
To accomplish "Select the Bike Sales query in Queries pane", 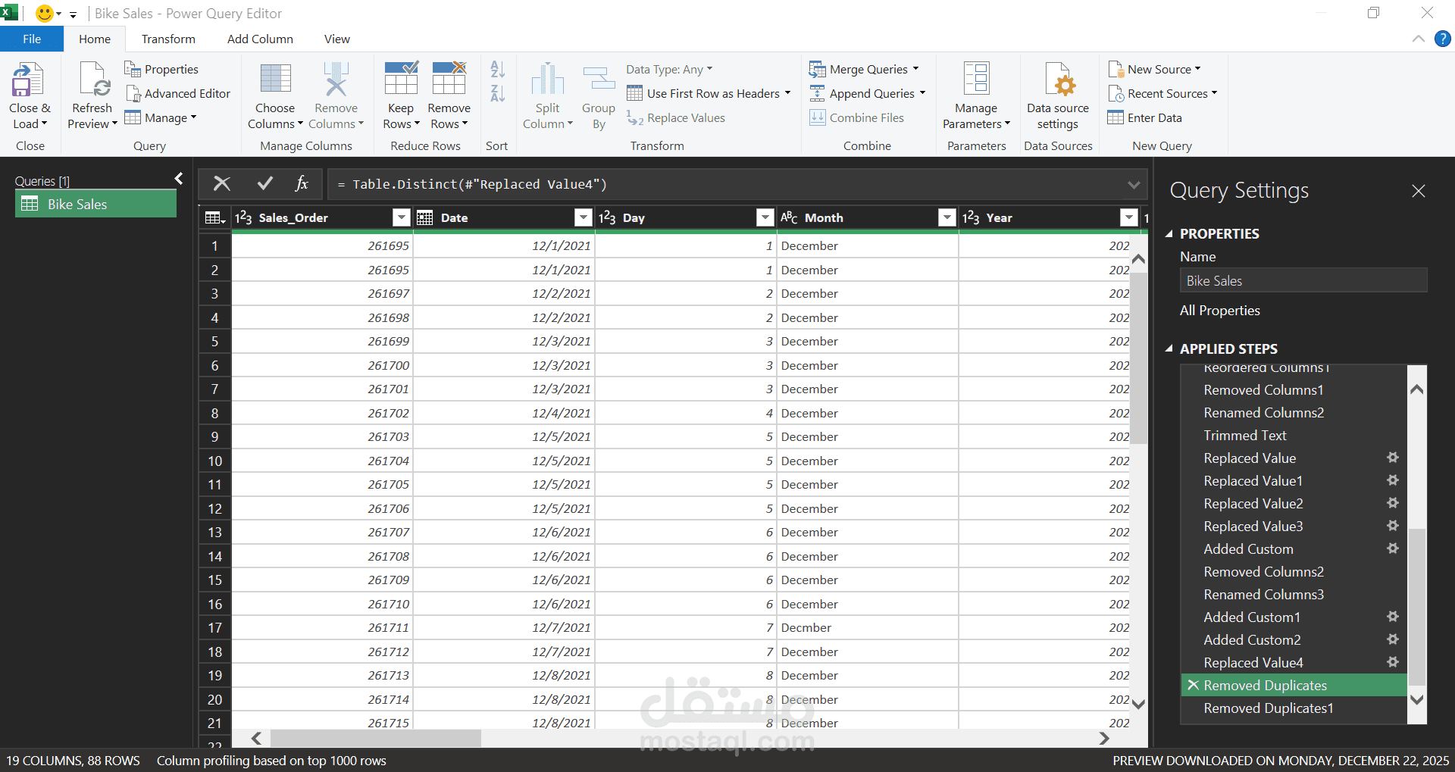I will click(95, 204).
